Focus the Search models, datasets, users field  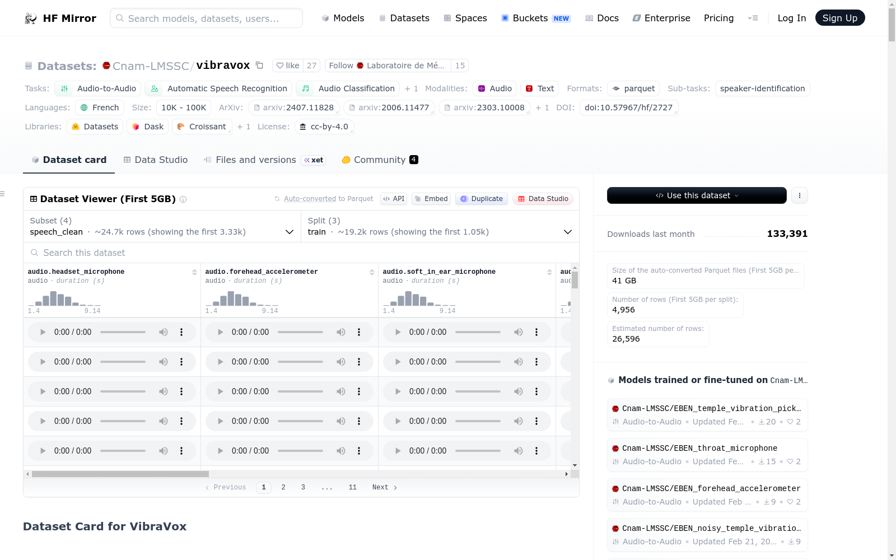click(x=206, y=18)
